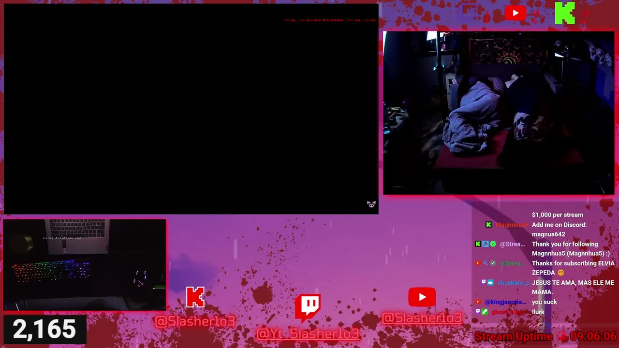Click the YouTube icon in the top viewer counters

(x=515, y=13)
